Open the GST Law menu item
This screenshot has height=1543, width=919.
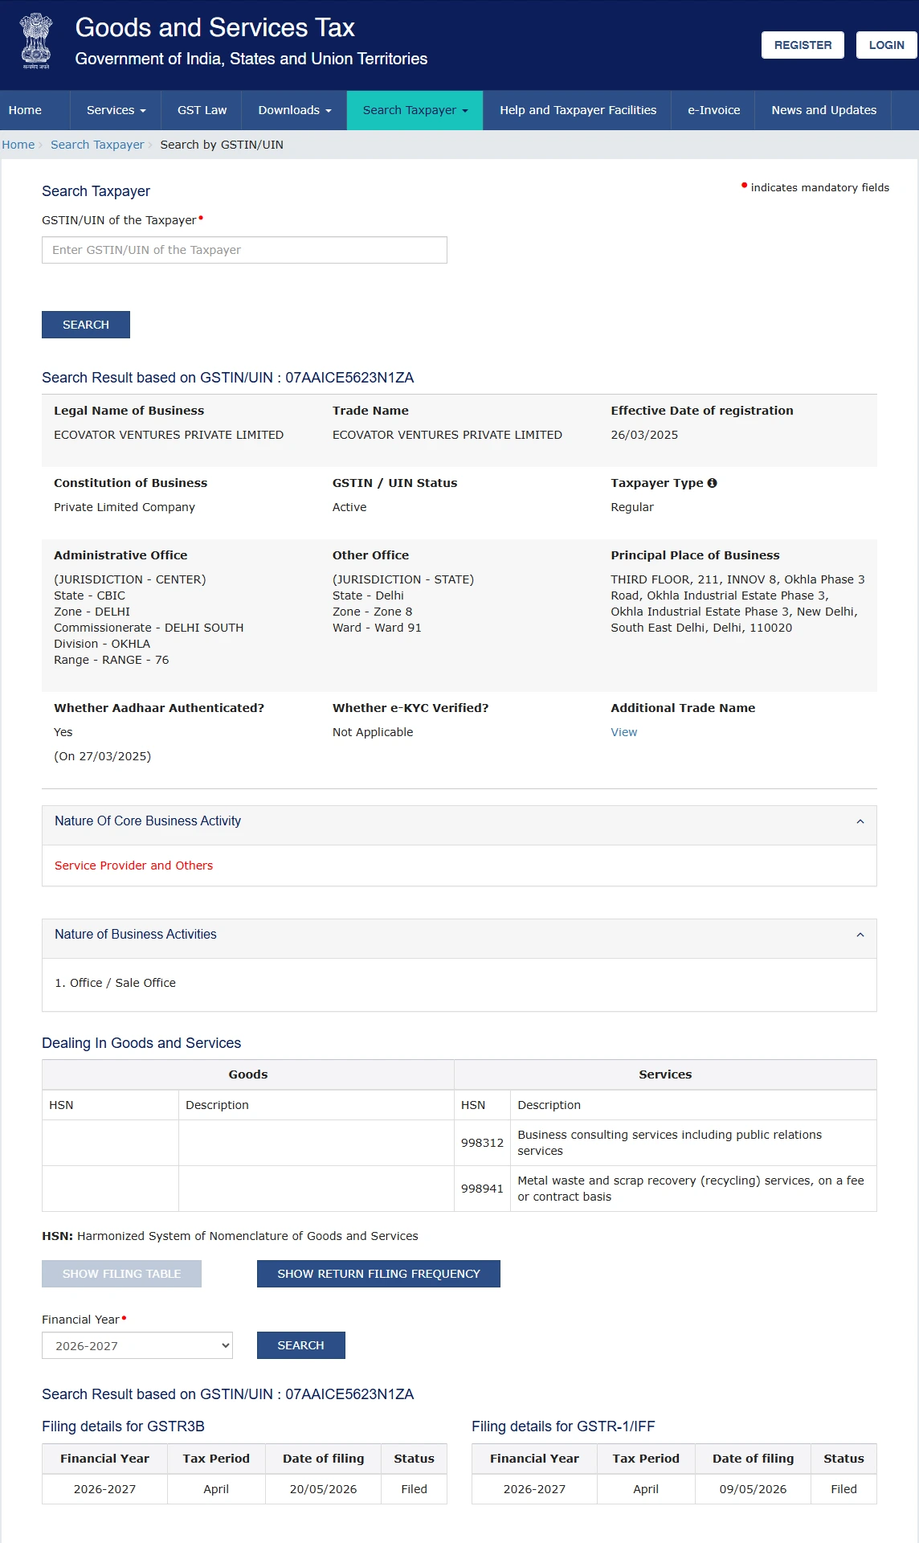point(202,110)
